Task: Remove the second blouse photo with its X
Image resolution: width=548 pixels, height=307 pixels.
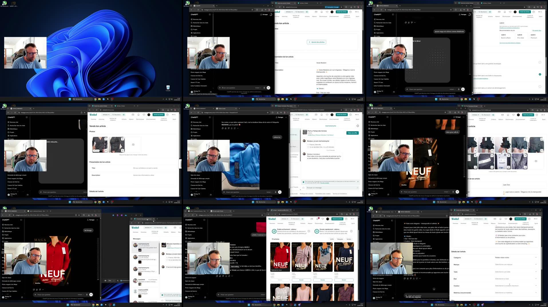Action: tap(122, 139)
